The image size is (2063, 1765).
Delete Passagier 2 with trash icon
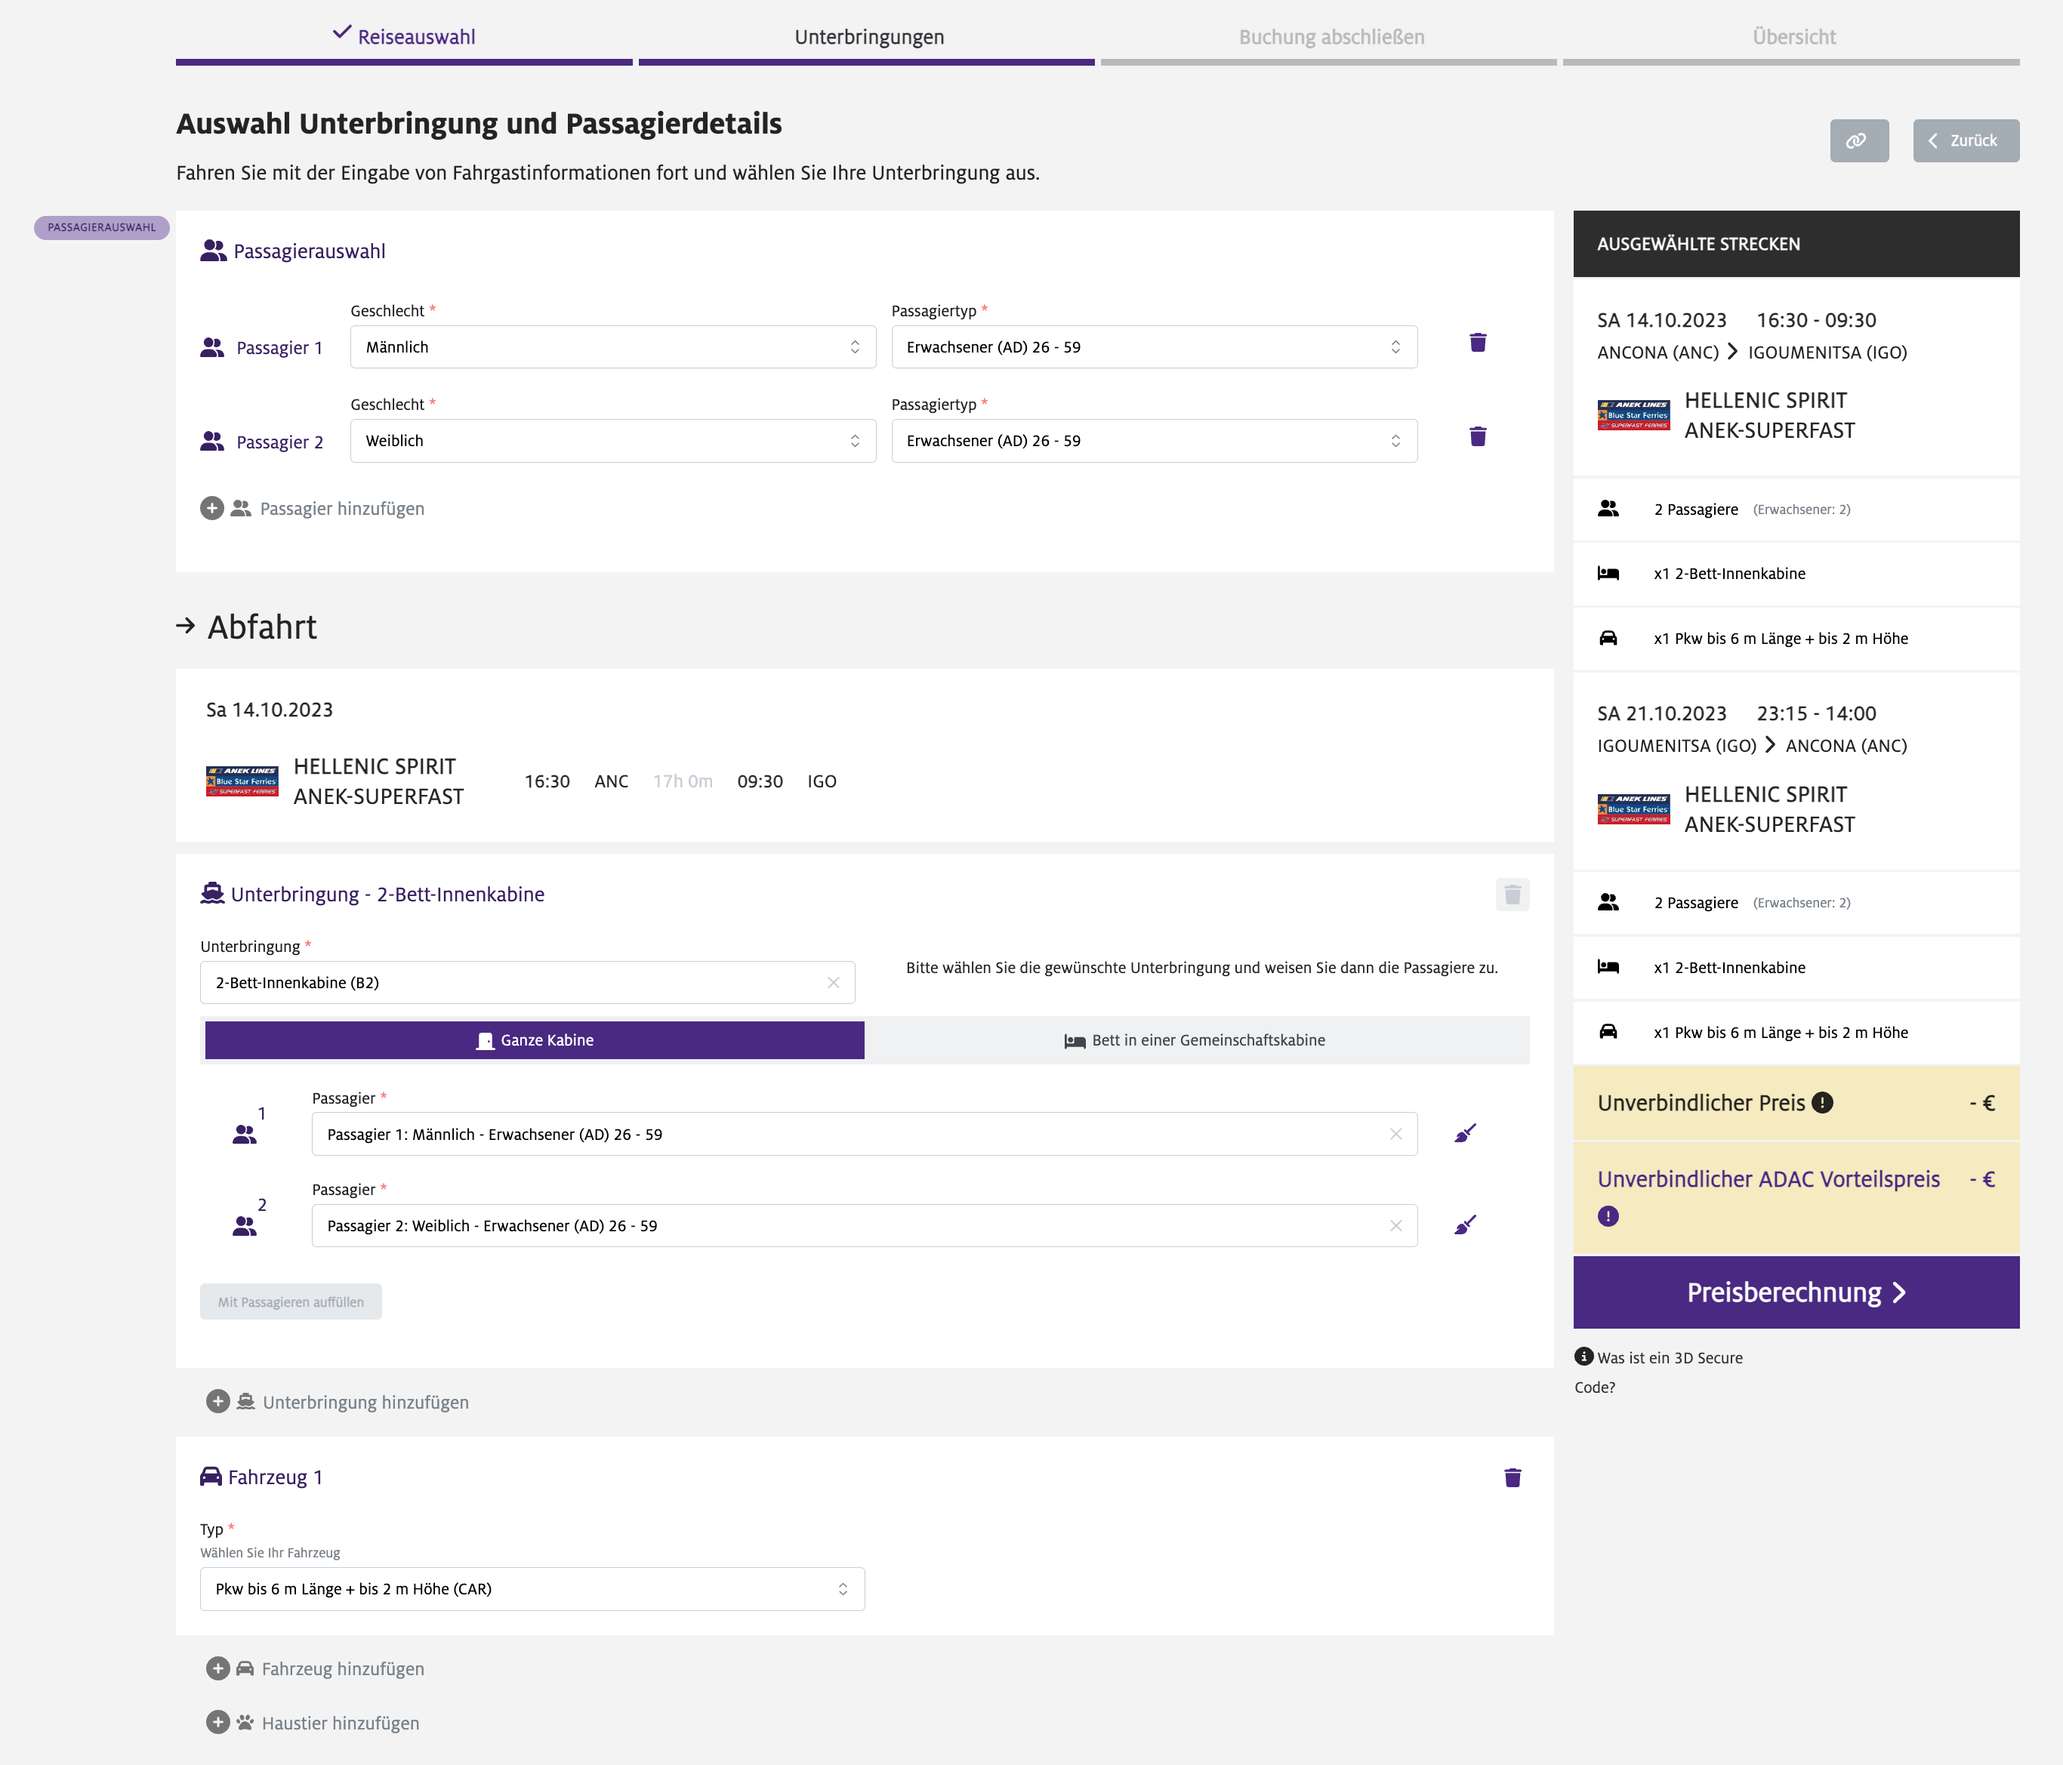(1478, 436)
